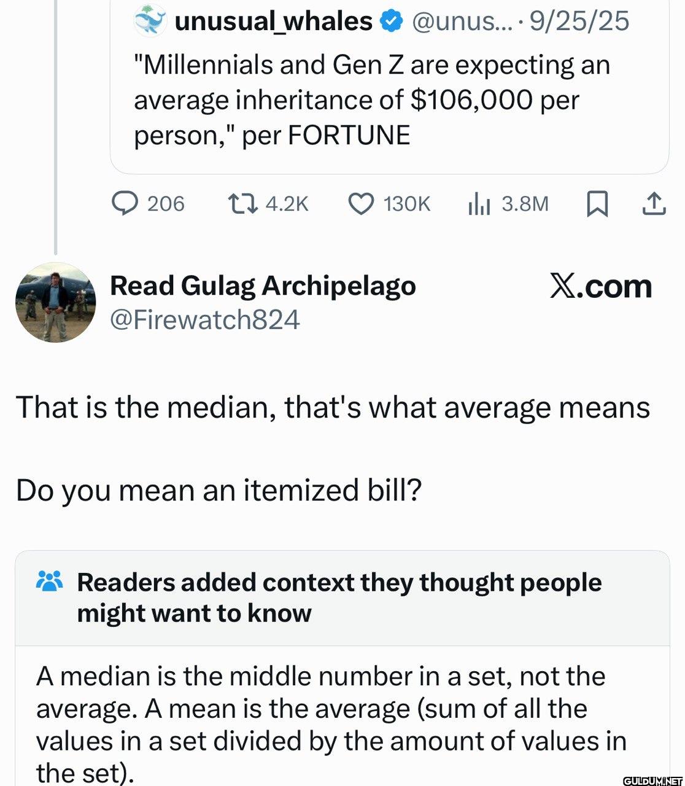Click the 9/25/25 post date

[x=579, y=21]
